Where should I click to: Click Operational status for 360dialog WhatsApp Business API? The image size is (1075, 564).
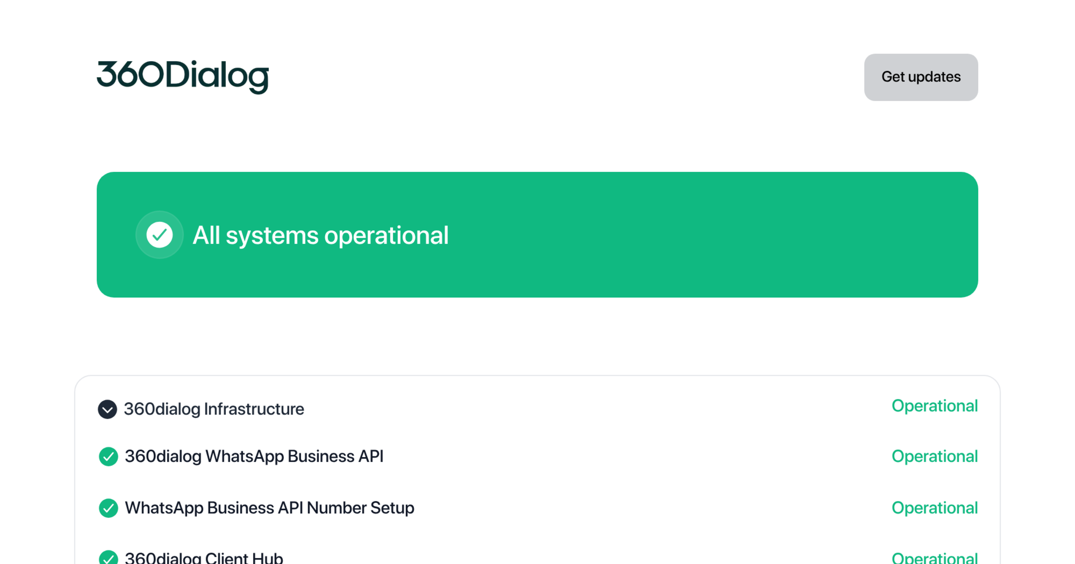[x=935, y=457]
